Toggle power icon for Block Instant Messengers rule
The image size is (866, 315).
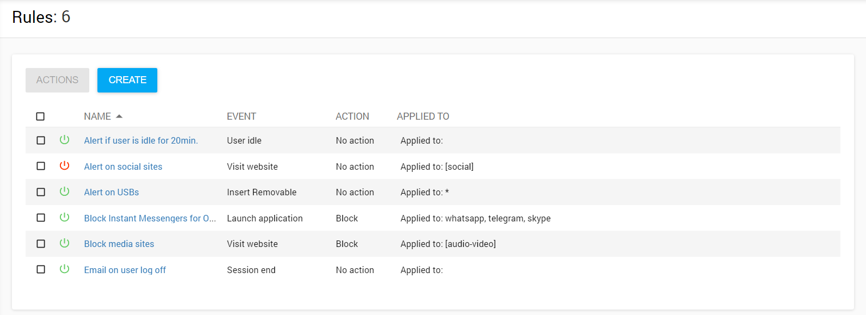click(64, 217)
